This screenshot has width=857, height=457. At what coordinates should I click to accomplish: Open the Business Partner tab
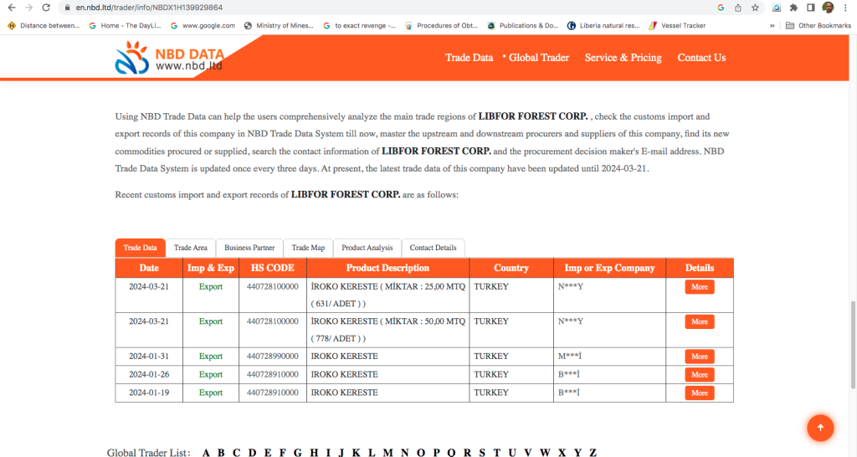249,249
